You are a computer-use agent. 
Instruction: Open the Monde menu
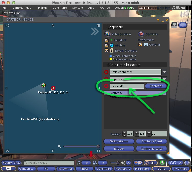pos(43,8)
